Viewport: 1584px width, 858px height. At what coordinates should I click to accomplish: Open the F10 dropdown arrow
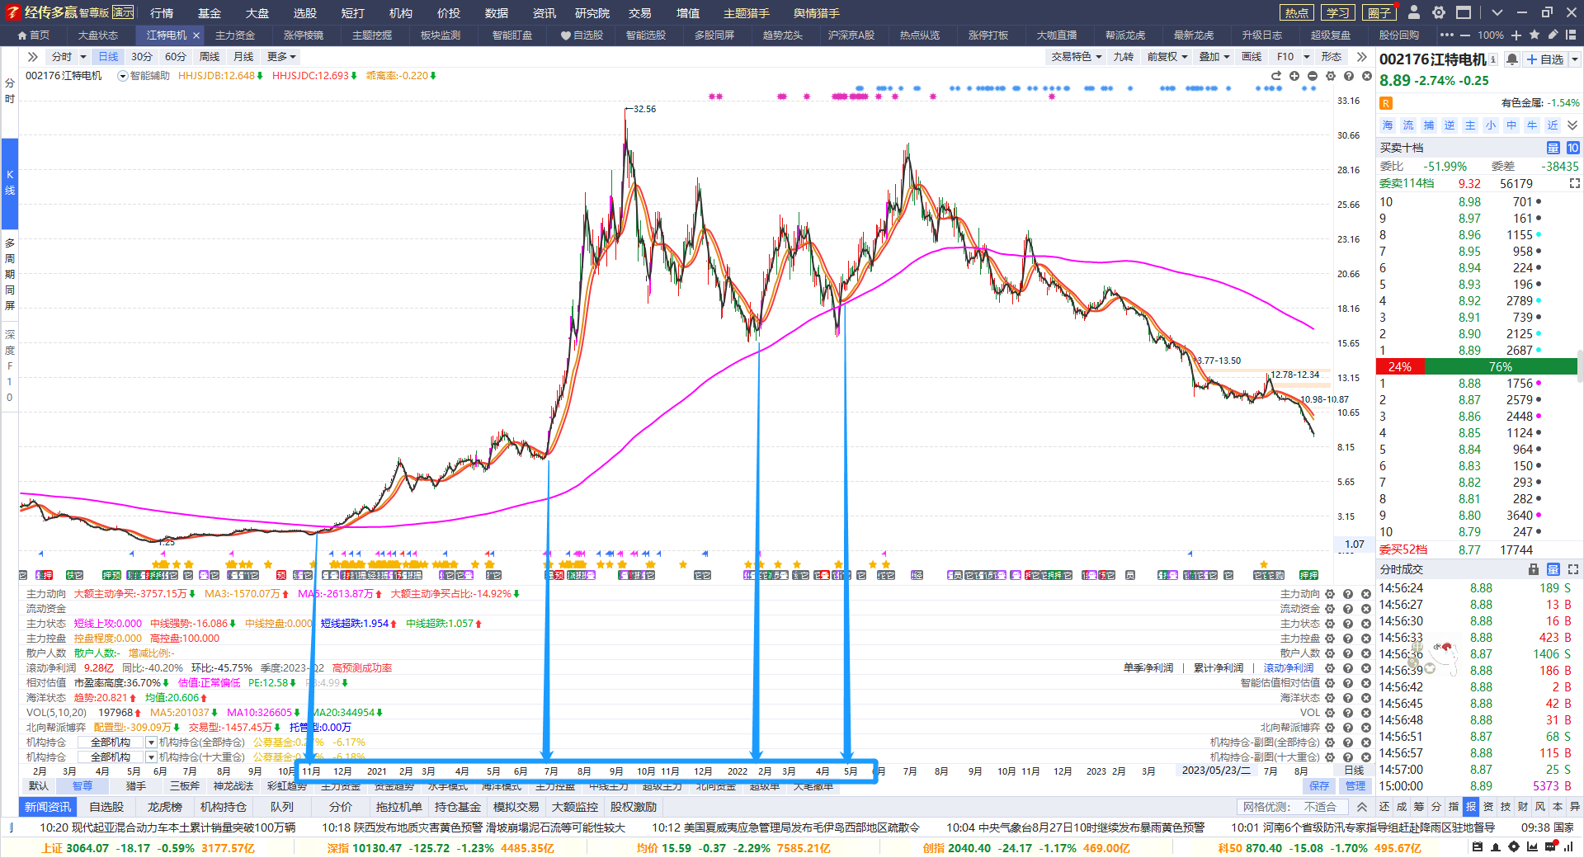1307,57
